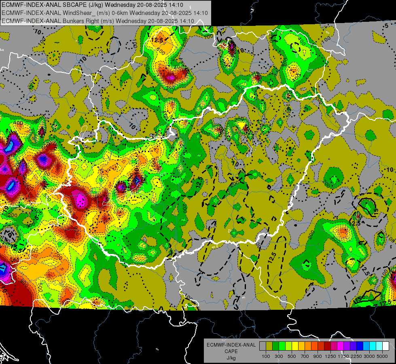Click the 5000 tick label in legend
The height and width of the screenshot is (364, 396).
point(382,356)
